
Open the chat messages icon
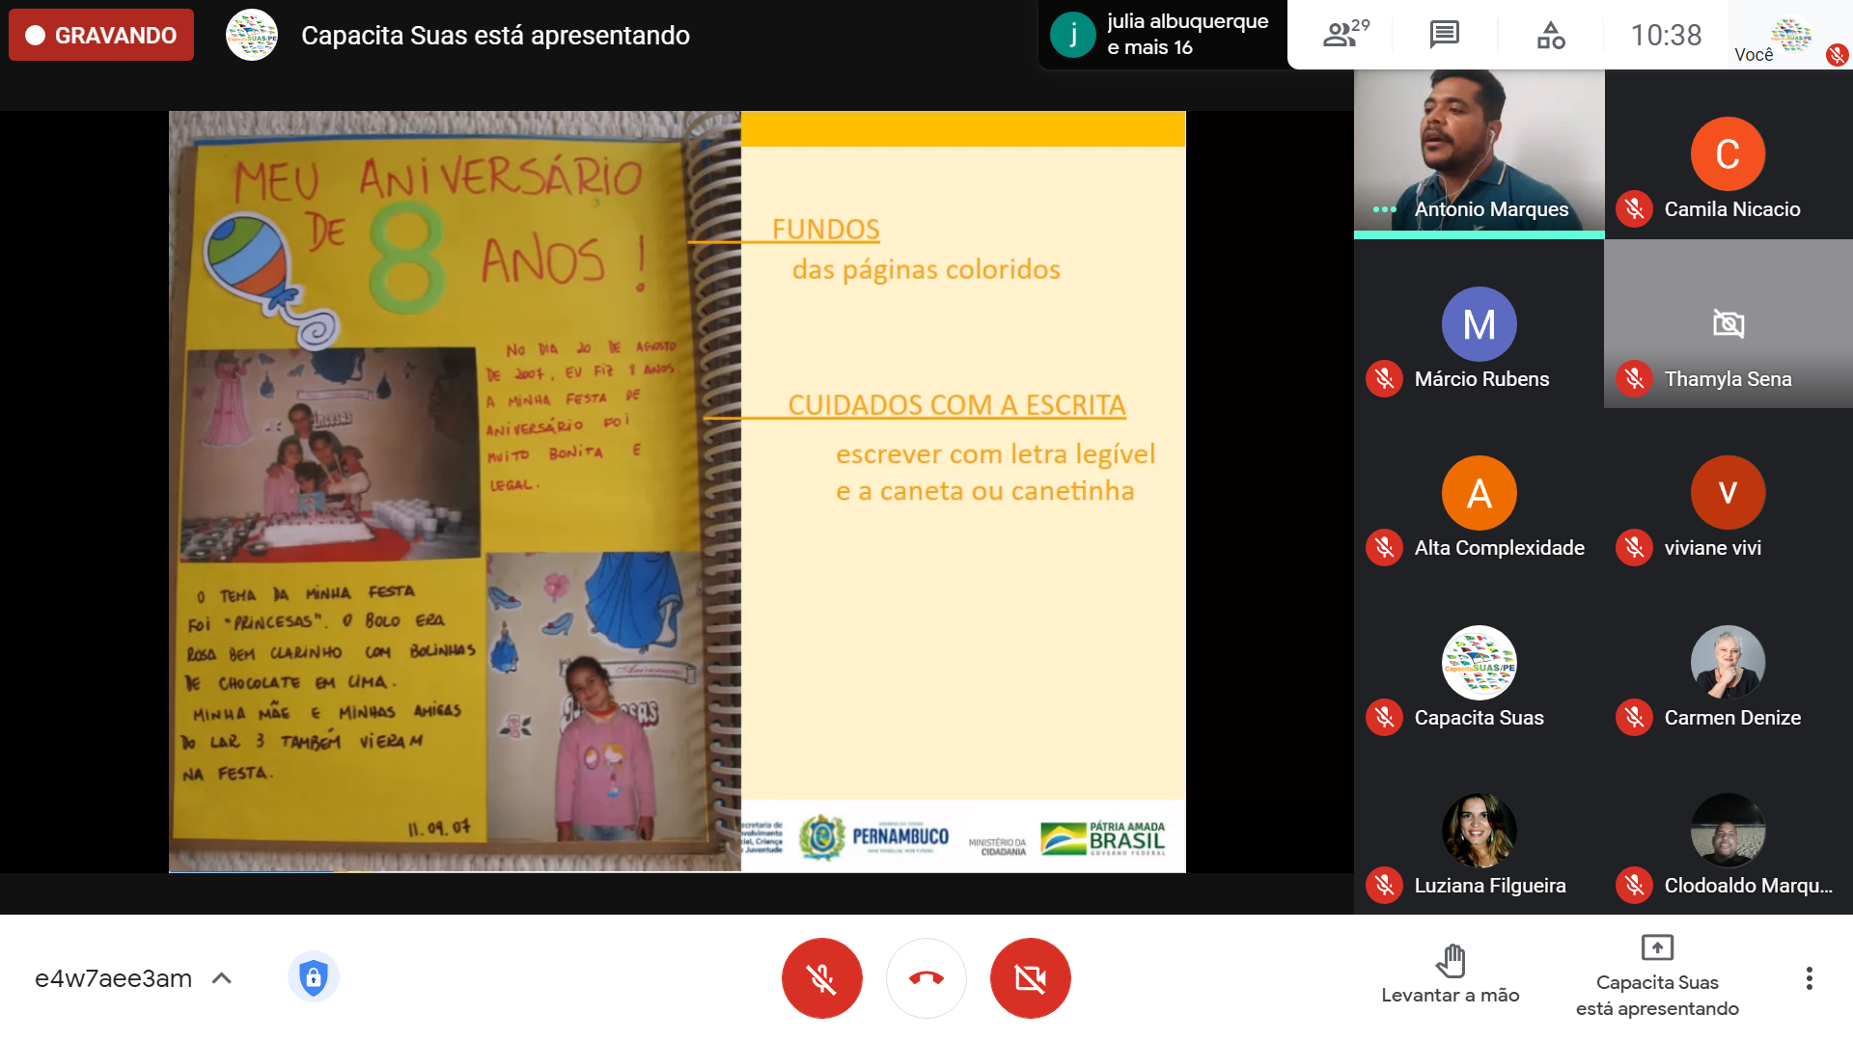(1444, 35)
